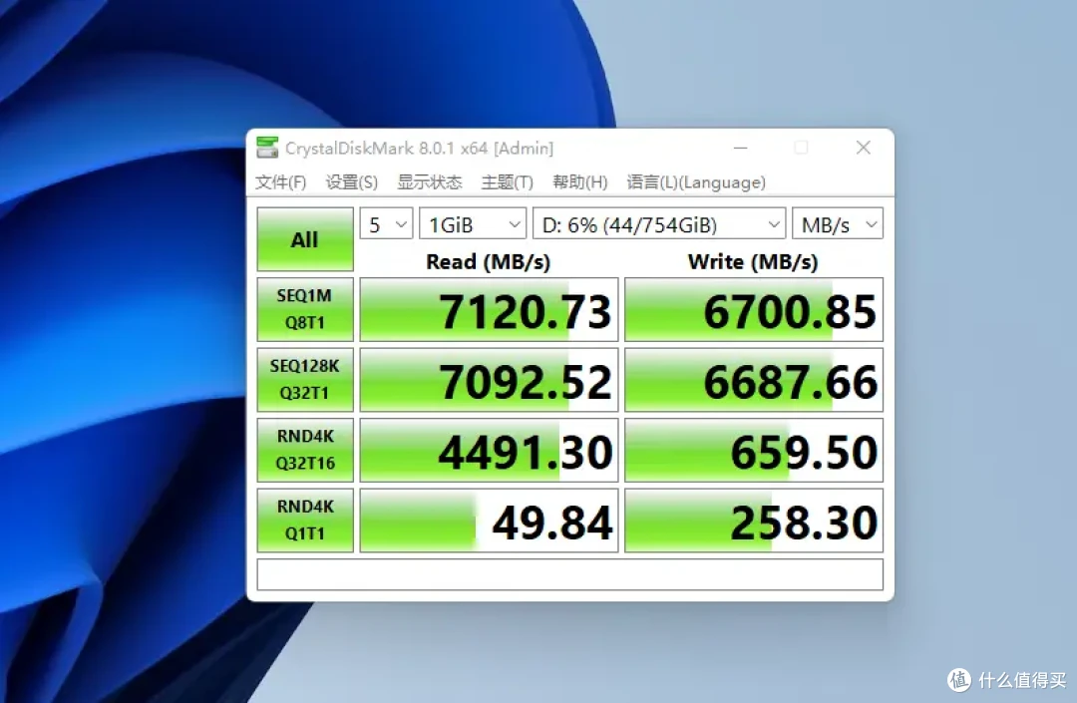
Task: Click the 258.30 write result
Action: (754, 521)
